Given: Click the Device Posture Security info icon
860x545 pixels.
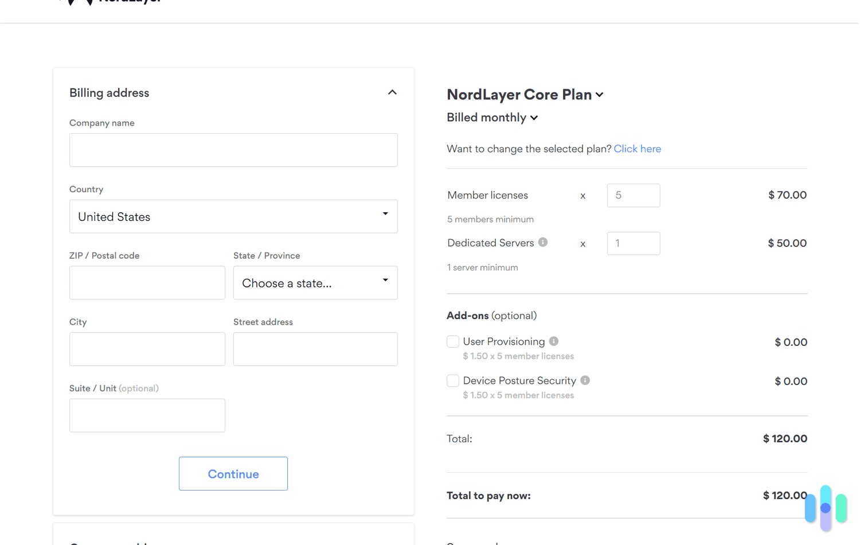Looking at the screenshot, I should pos(585,380).
